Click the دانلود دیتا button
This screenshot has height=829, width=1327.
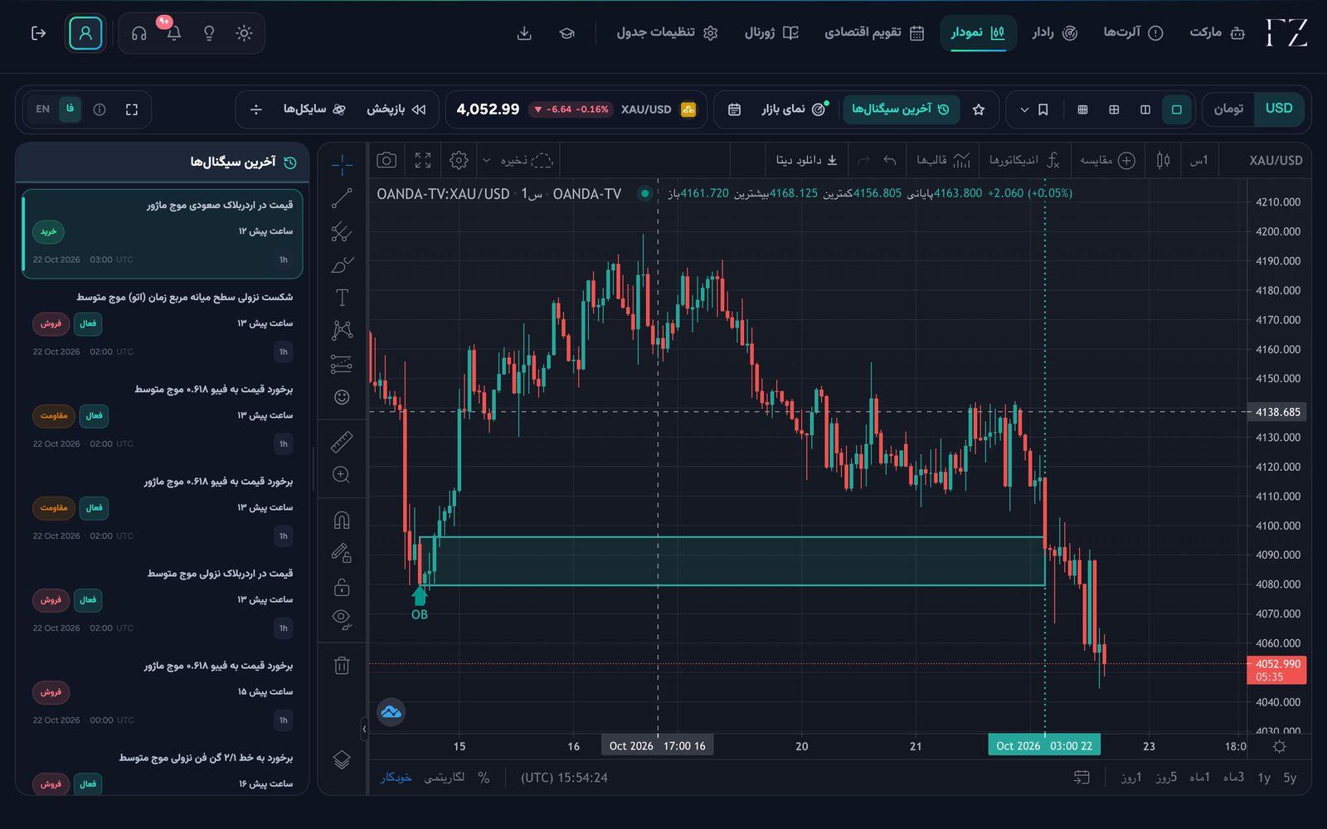(807, 160)
